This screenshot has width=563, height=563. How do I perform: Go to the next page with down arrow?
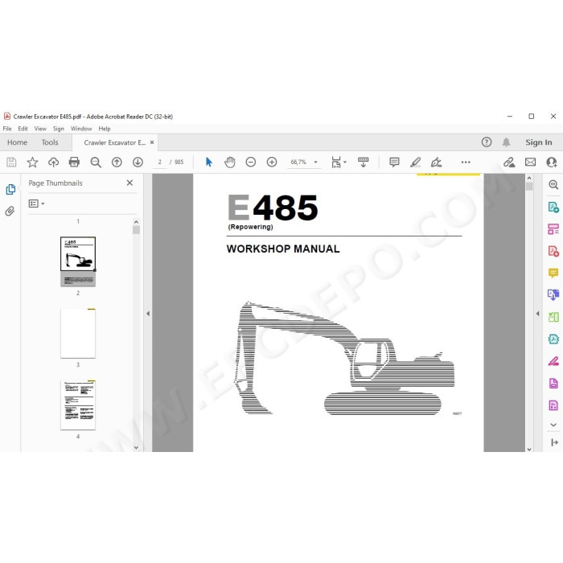point(138,162)
